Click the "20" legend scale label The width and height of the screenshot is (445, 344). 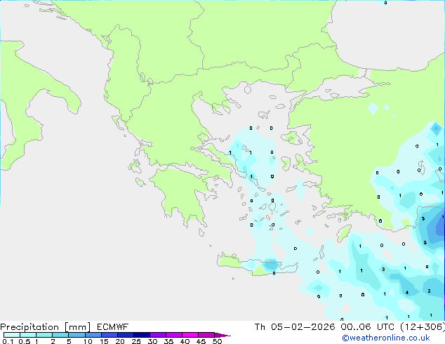point(120,341)
